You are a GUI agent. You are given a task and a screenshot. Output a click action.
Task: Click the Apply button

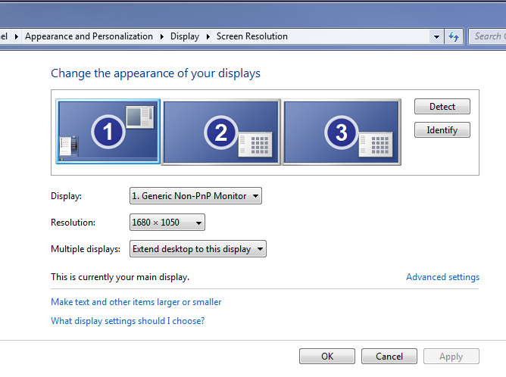(x=451, y=357)
